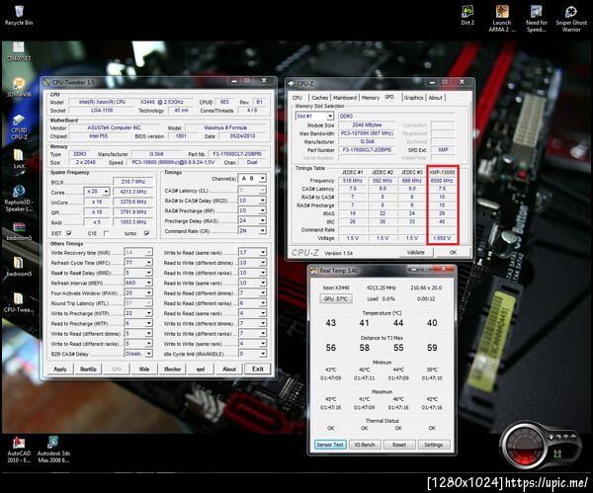This screenshot has width=593, height=493.
Task: Open the RAS# to CAS# Delay dropdown
Action: 253,201
